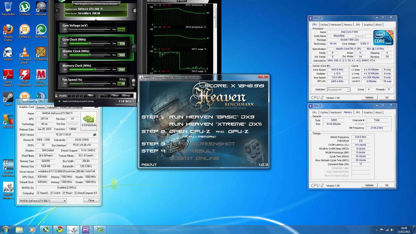Click the GPU-Z BIOS save chip icon
416x234 pixels.
click(x=95, y=135)
